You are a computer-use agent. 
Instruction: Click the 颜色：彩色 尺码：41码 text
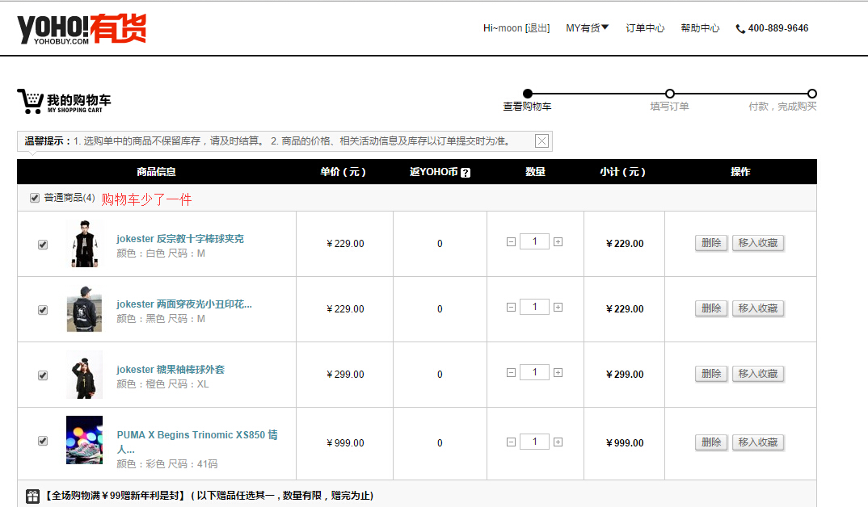[x=167, y=464]
